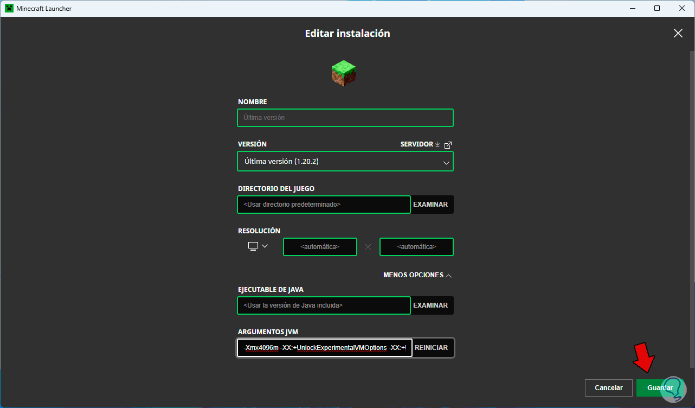The image size is (695, 408).
Task: Click the resolution height field
Action: click(x=416, y=247)
